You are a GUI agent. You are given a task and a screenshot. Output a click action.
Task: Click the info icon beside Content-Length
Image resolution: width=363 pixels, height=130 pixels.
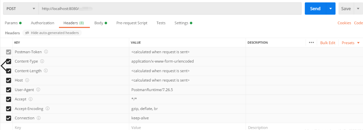46,71
